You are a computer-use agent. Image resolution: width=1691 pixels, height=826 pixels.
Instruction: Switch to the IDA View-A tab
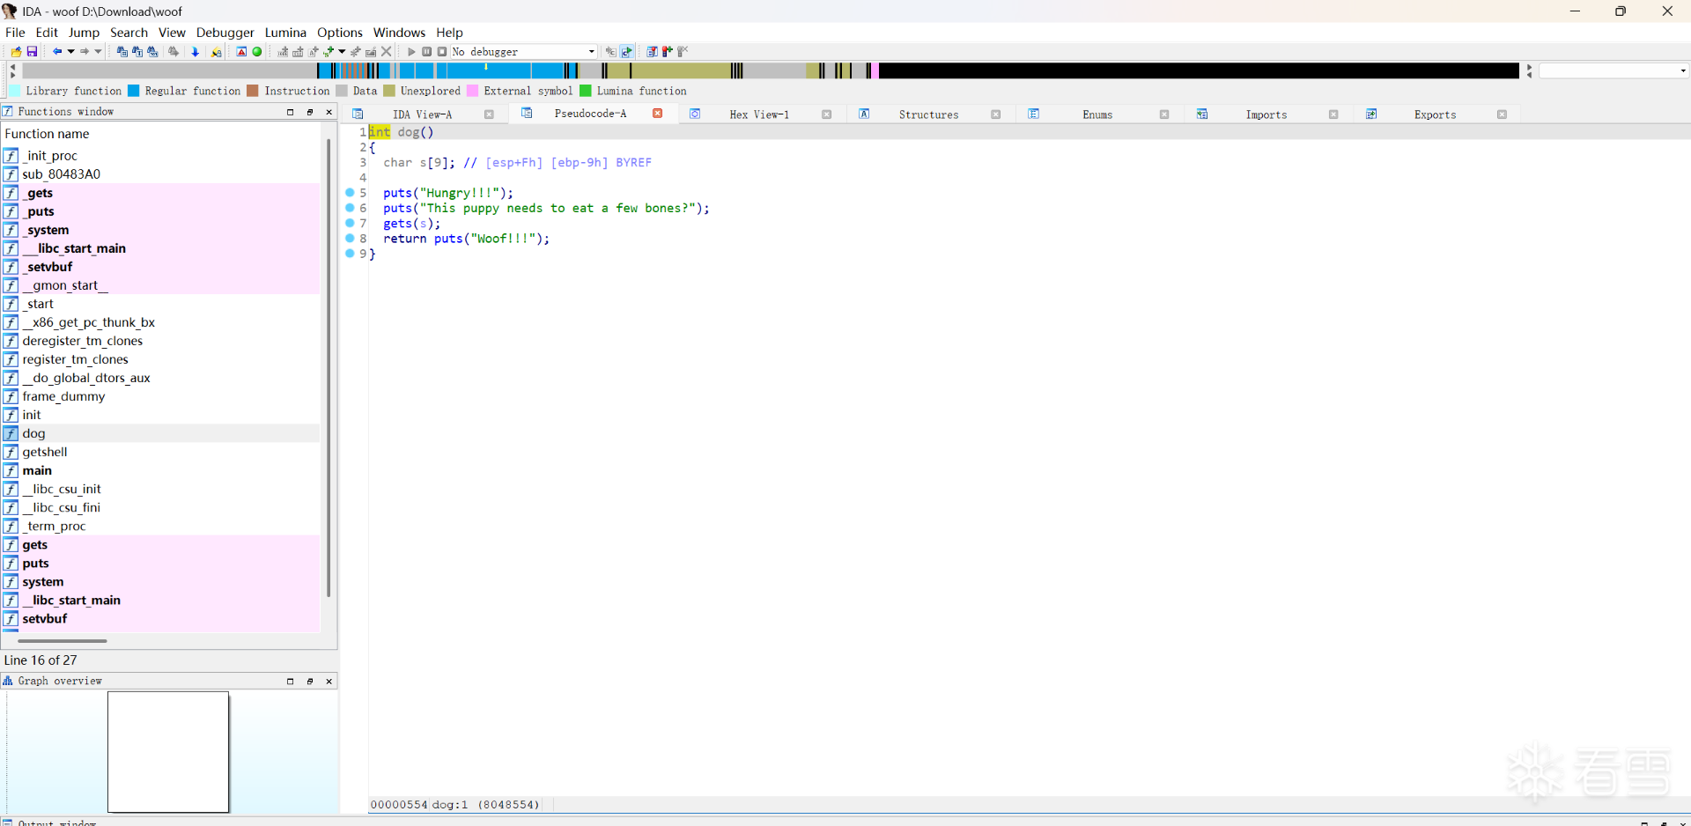(422, 114)
